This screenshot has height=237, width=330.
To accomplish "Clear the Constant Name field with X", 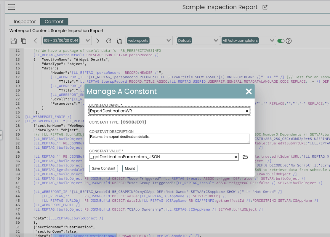I will click(247, 111).
